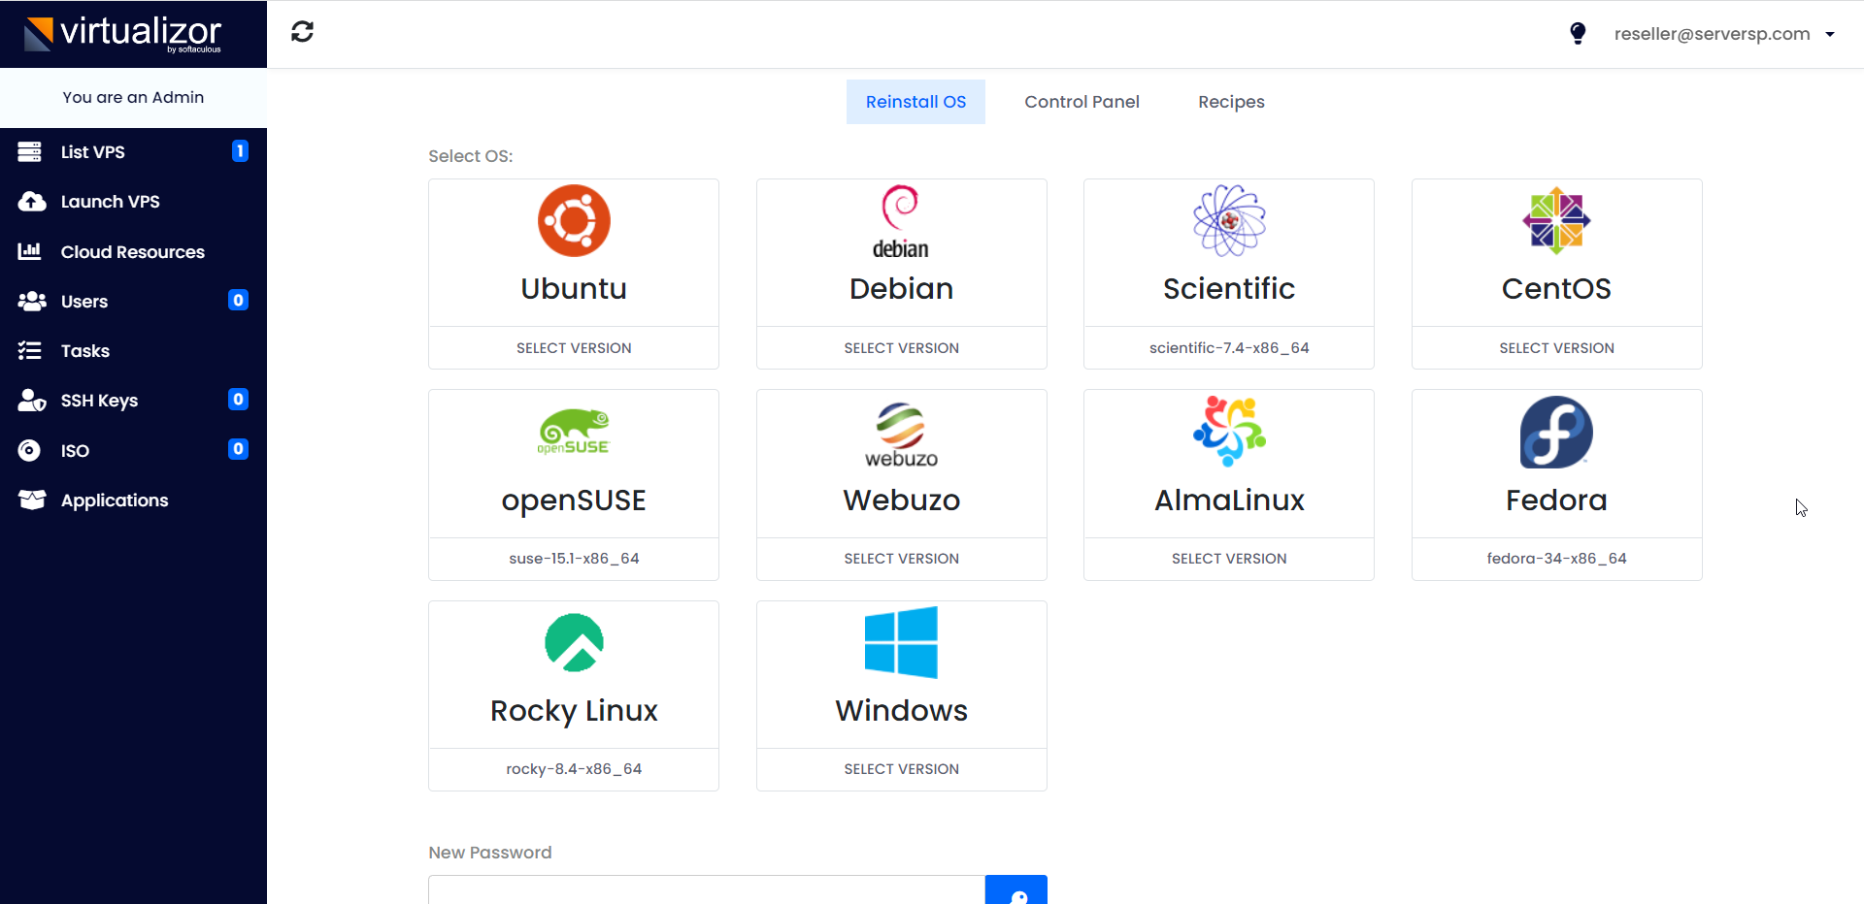Select the Windows logo
The width and height of the screenshot is (1864, 904).
[x=901, y=642]
